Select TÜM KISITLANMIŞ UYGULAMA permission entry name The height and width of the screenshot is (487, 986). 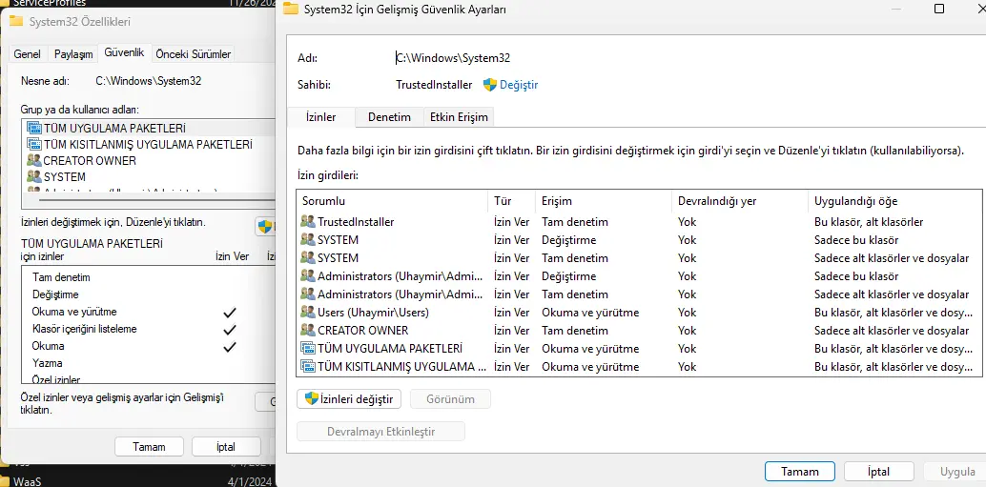[x=401, y=367]
